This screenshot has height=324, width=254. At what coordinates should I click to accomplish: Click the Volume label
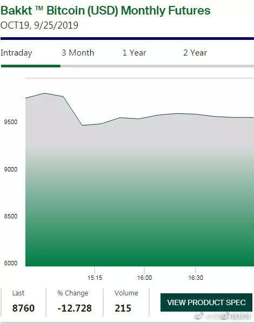[126, 293]
